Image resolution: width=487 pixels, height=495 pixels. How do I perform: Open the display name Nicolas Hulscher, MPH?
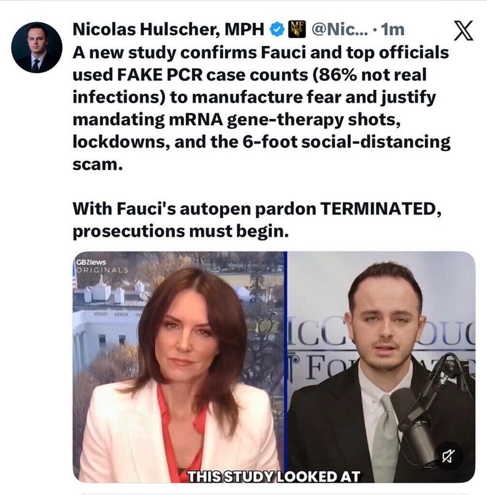[169, 29]
